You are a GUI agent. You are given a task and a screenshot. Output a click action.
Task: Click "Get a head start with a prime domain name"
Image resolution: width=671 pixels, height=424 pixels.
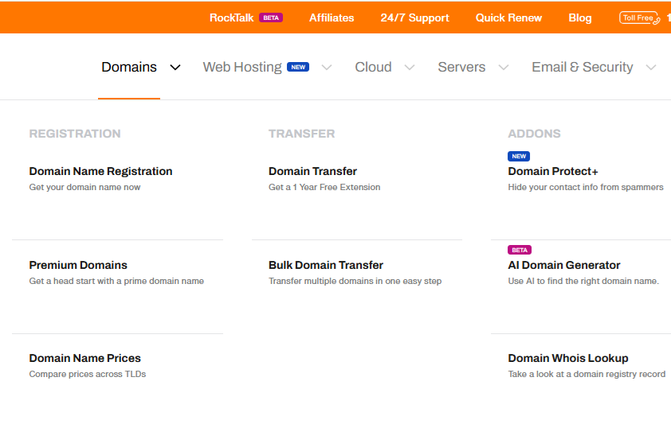click(x=116, y=281)
